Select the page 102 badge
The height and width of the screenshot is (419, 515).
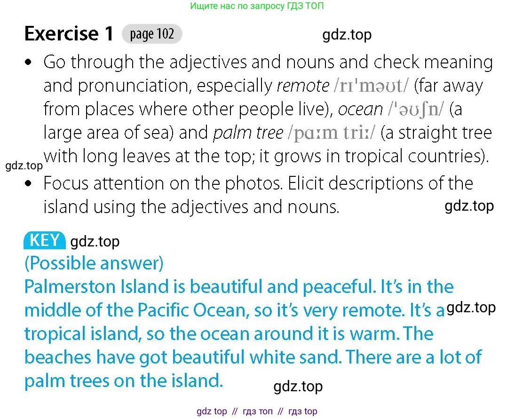coord(152,34)
